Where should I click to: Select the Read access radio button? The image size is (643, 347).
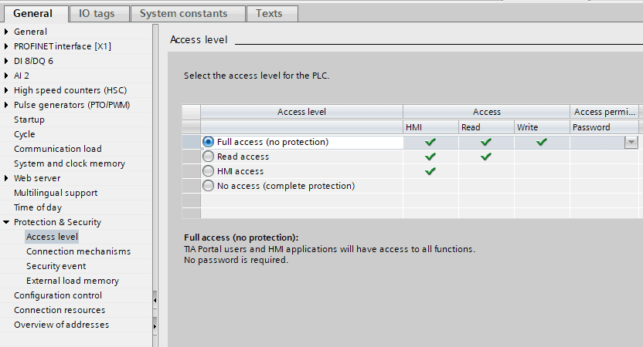pyautogui.click(x=208, y=157)
